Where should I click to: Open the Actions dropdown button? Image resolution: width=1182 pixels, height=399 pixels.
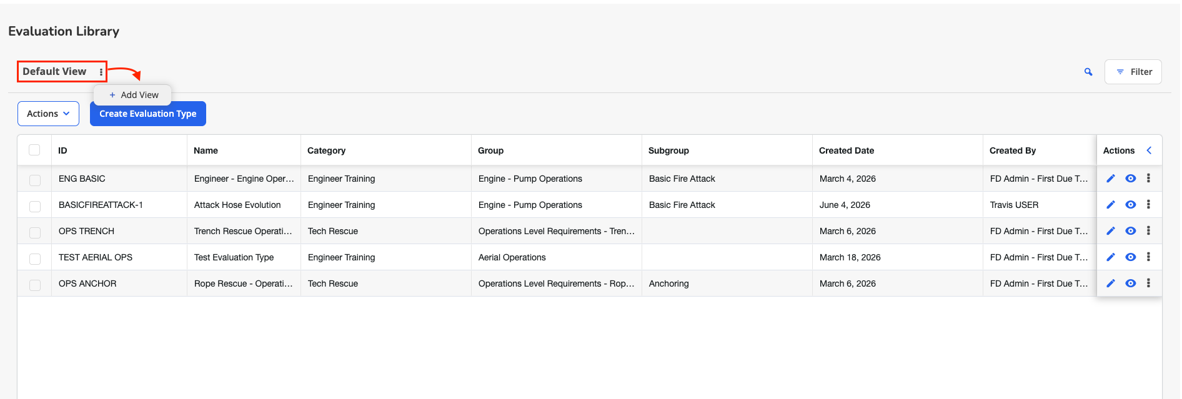pyautogui.click(x=48, y=114)
